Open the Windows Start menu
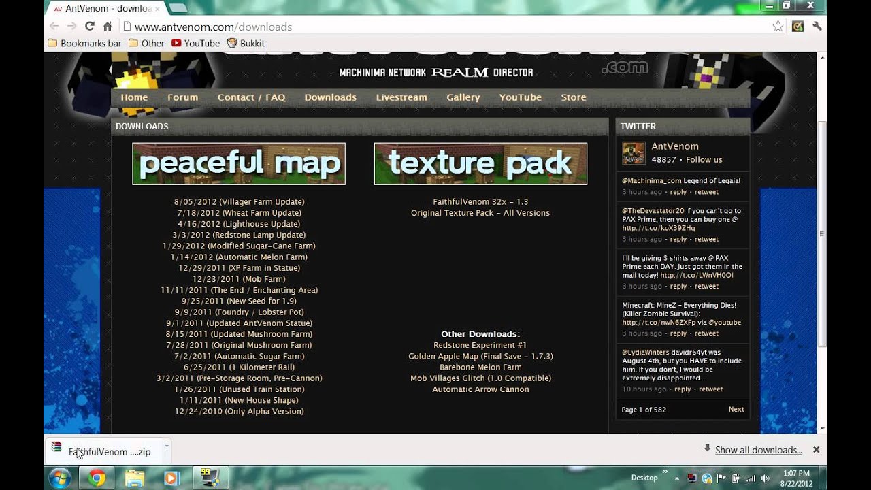The height and width of the screenshot is (490, 871). pyautogui.click(x=60, y=478)
